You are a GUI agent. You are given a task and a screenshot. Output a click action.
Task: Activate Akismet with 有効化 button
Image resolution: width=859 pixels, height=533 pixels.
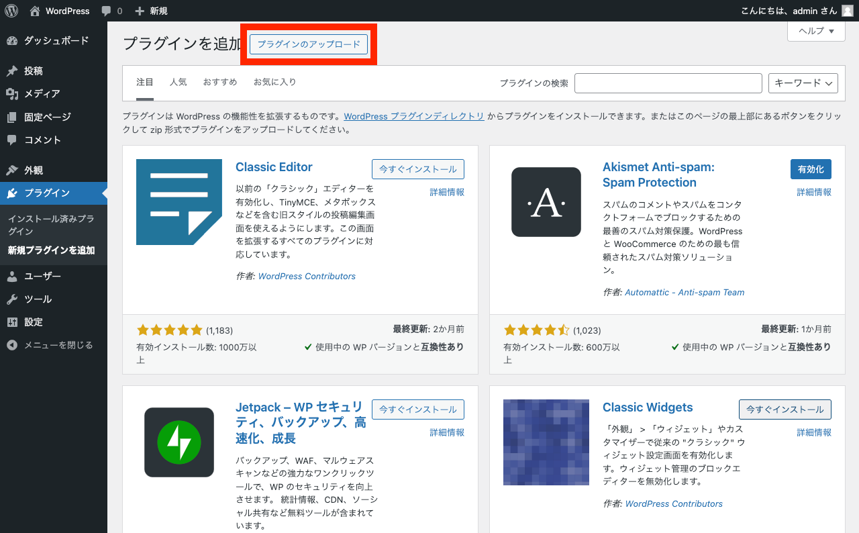[811, 169]
